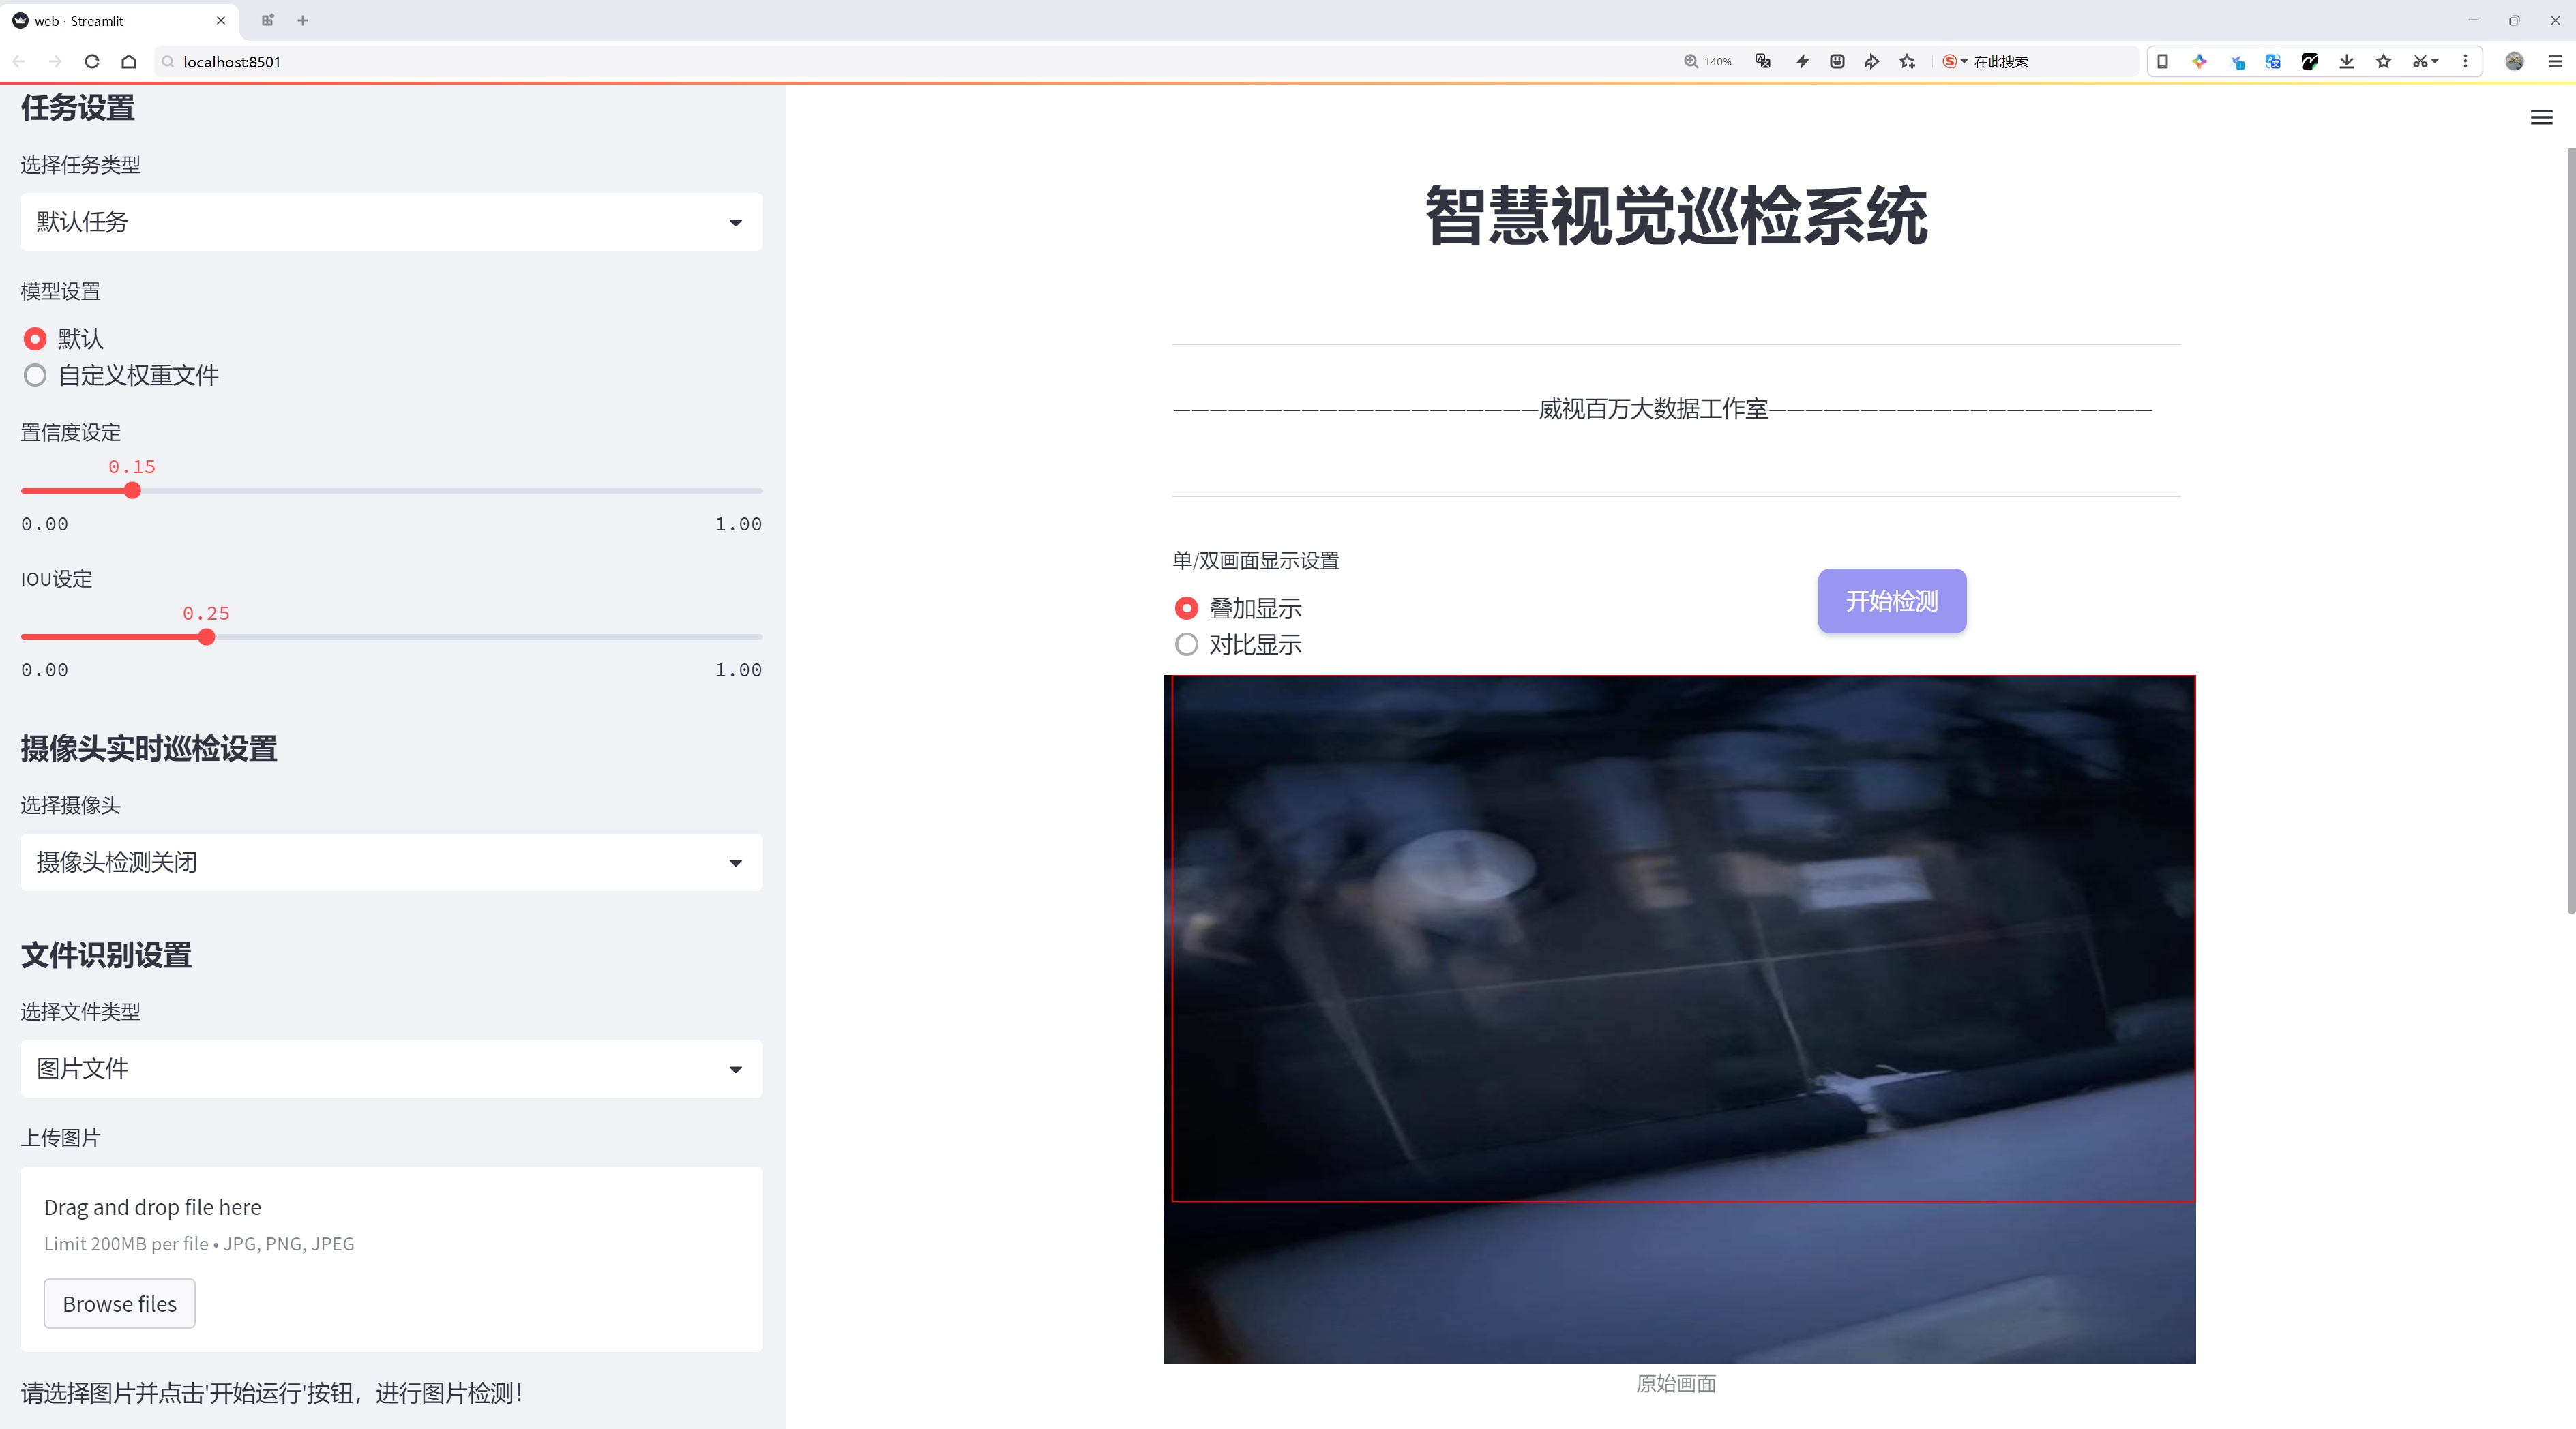Click the 开始检测 start detection button
Viewport: 2576px width, 1429px height.
1892,601
